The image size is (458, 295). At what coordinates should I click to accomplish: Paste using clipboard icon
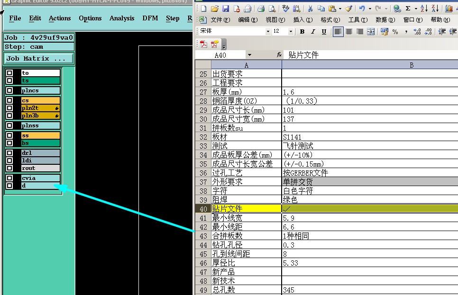332,9
